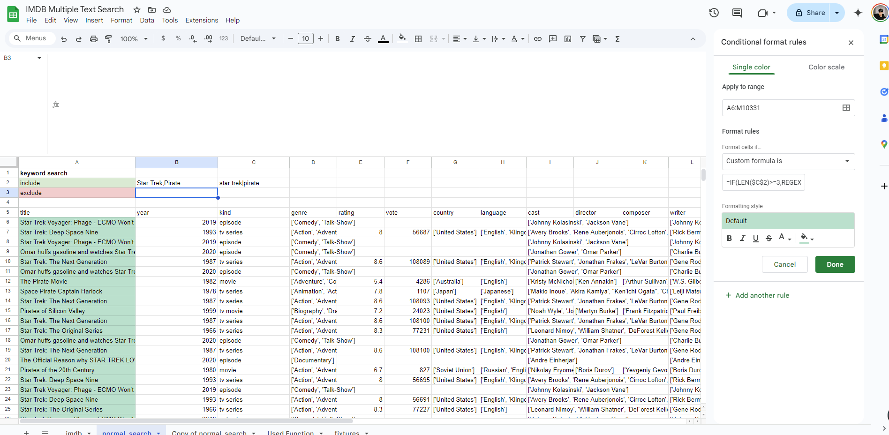The height and width of the screenshot is (435, 889).
Task: Open vertical align dropdown
Action: tap(479, 39)
